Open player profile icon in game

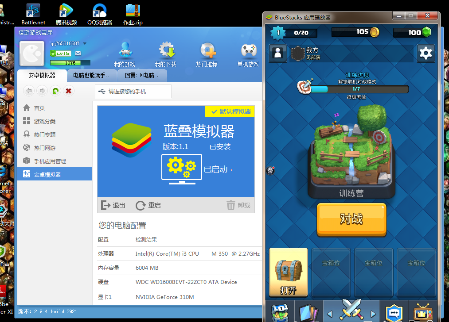click(278, 53)
